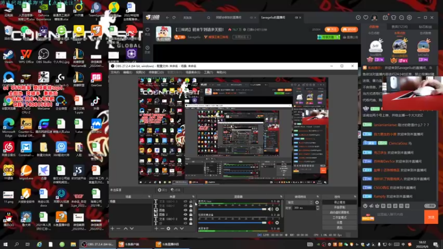
Task: Click the OBS transition duration field
Action: tap(304, 208)
